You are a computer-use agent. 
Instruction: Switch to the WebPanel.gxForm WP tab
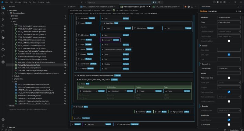[x=167, y=7]
